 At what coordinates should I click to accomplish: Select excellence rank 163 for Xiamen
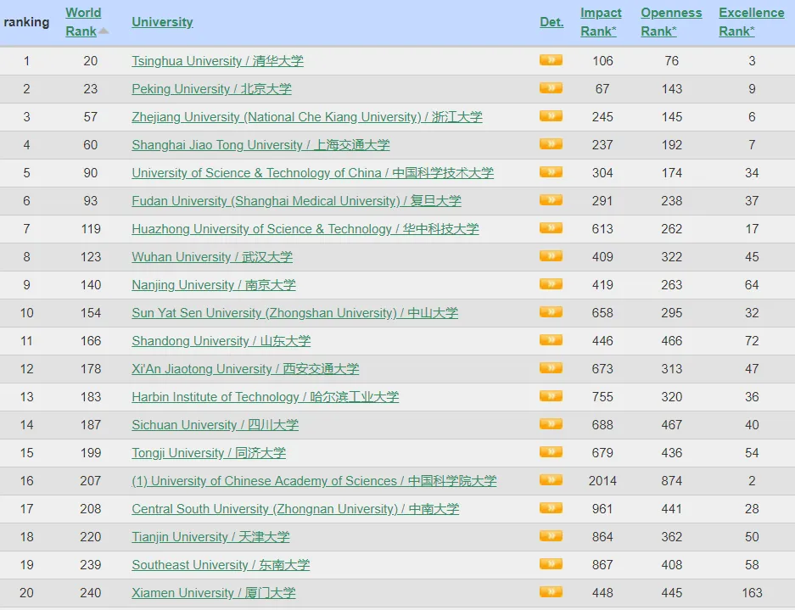coord(752,593)
